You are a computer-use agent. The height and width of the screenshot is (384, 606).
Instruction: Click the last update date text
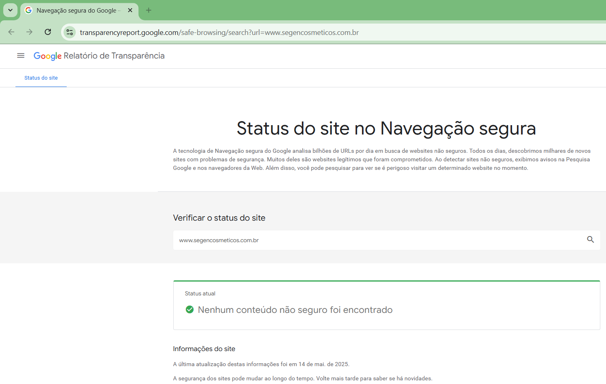[261, 364]
